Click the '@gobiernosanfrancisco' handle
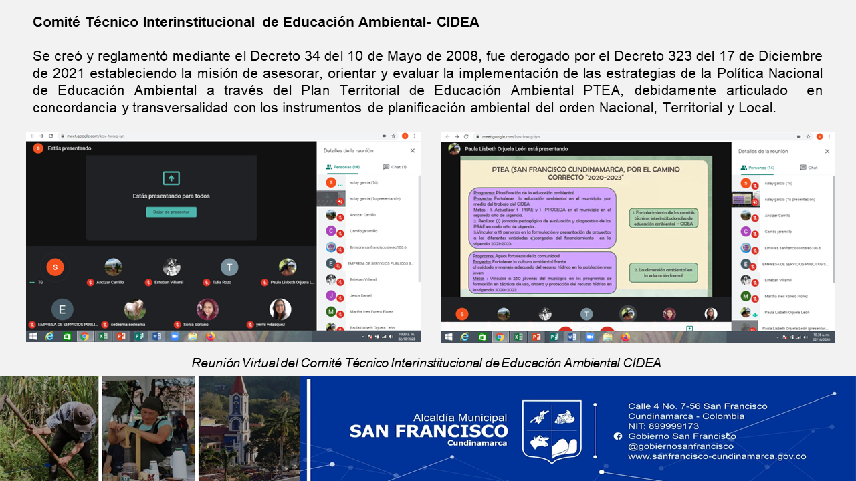This screenshot has height=481, width=856. coord(681,446)
